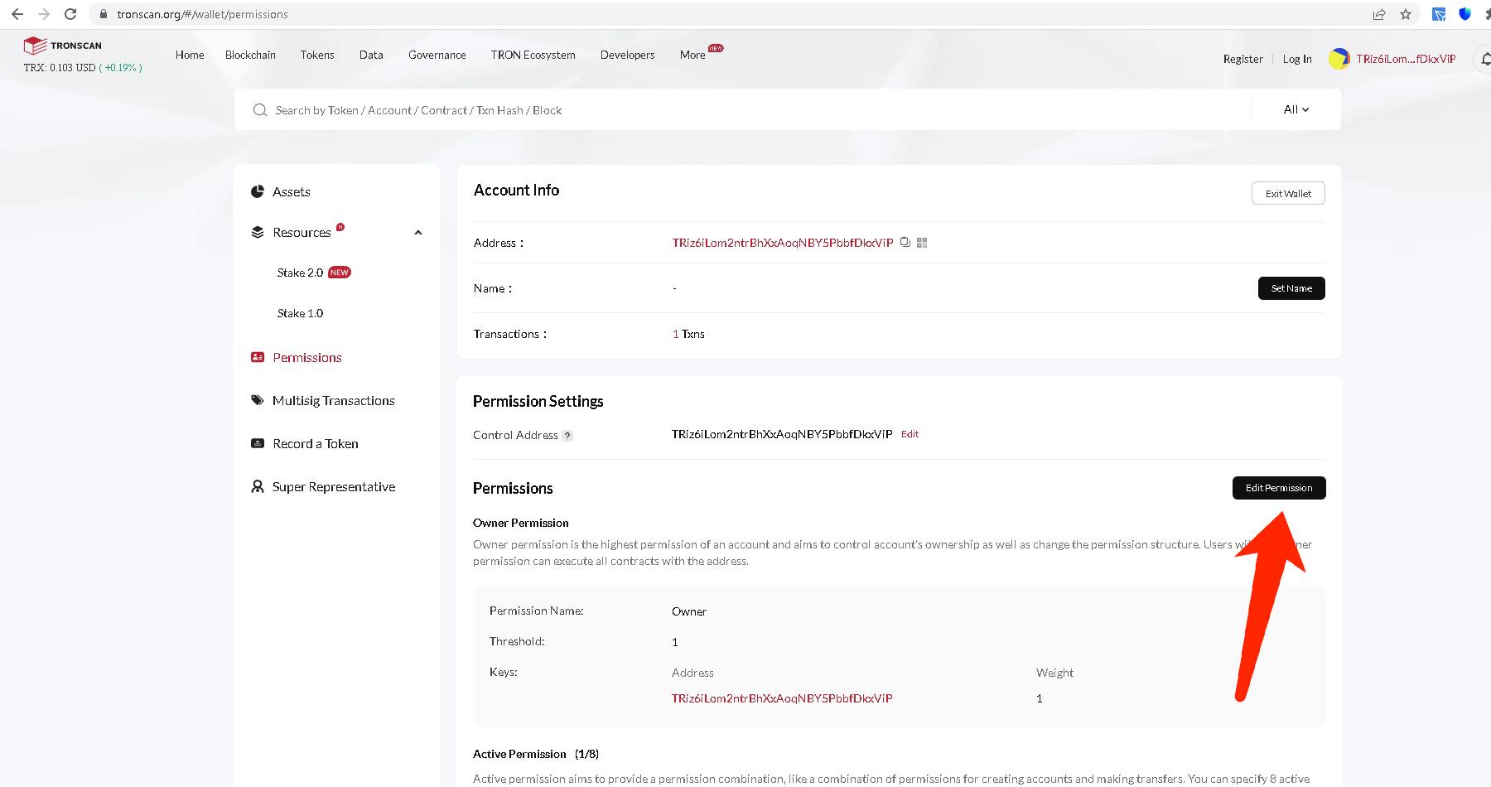
Task: Select Permissions in the sidebar
Action: [307, 358]
